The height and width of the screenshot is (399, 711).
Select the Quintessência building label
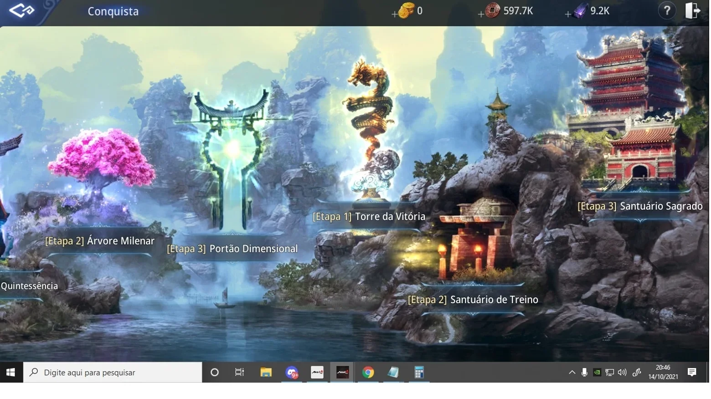tap(29, 286)
